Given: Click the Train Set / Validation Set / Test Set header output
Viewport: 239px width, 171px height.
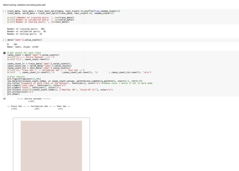Looking at the screenshot, I should click(39, 106).
